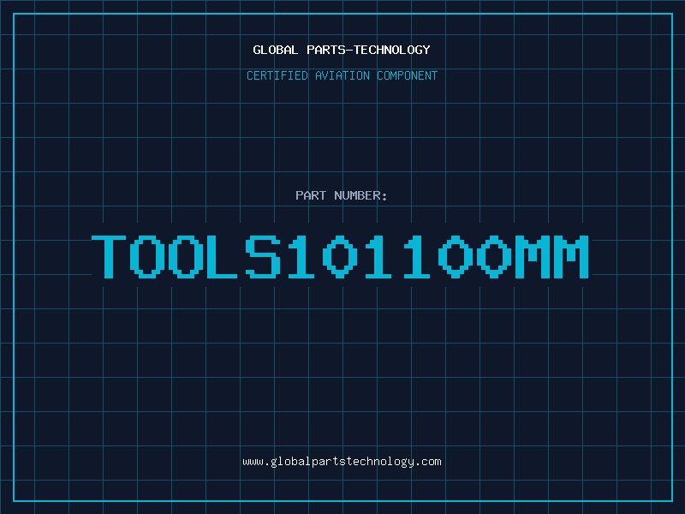
Task: Click the www prefix of the URL
Action: click(x=253, y=462)
